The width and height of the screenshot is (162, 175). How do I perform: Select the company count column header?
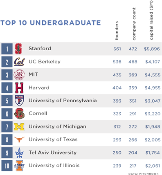tap(134, 24)
